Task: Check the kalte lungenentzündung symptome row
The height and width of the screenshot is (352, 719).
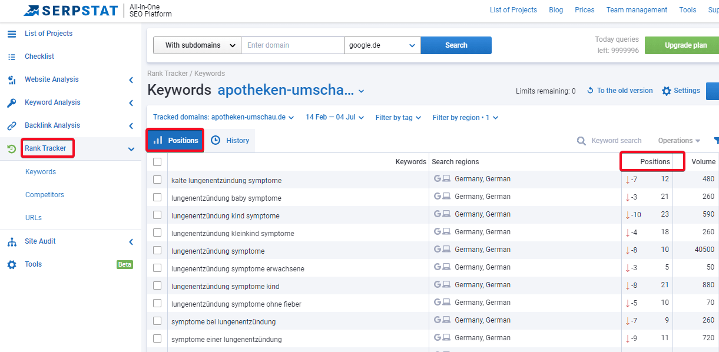Action: click(x=157, y=180)
